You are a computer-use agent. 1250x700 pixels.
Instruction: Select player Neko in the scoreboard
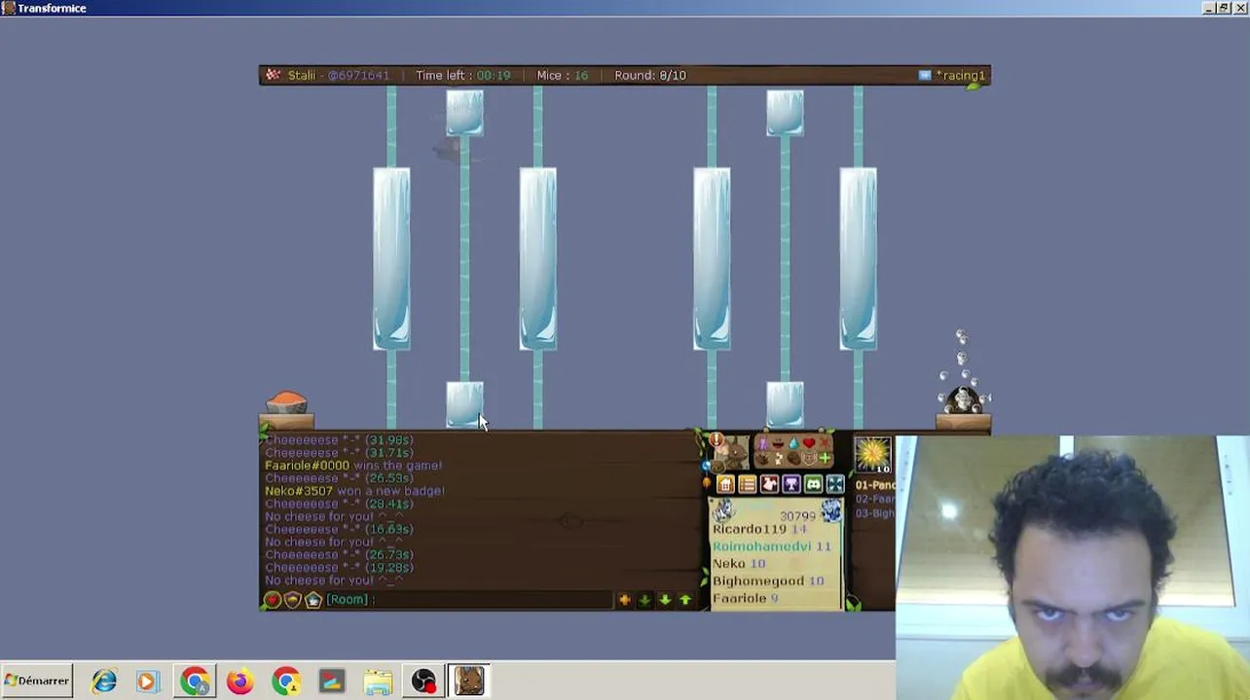(x=729, y=564)
